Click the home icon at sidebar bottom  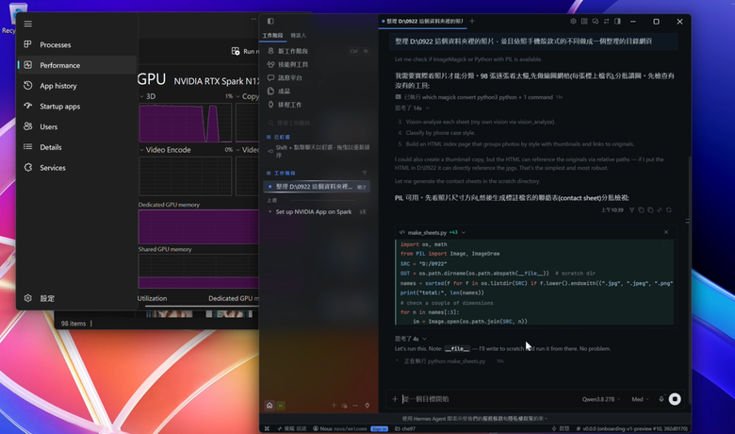pos(269,406)
